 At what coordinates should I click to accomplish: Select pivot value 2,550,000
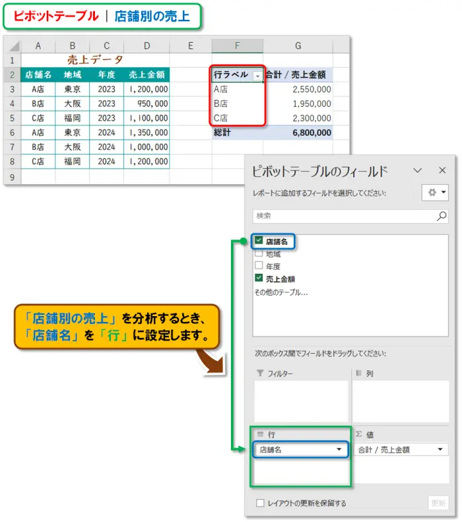point(298,89)
